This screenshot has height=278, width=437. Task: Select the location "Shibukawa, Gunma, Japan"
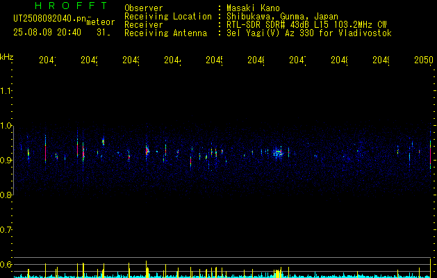tap(282, 17)
